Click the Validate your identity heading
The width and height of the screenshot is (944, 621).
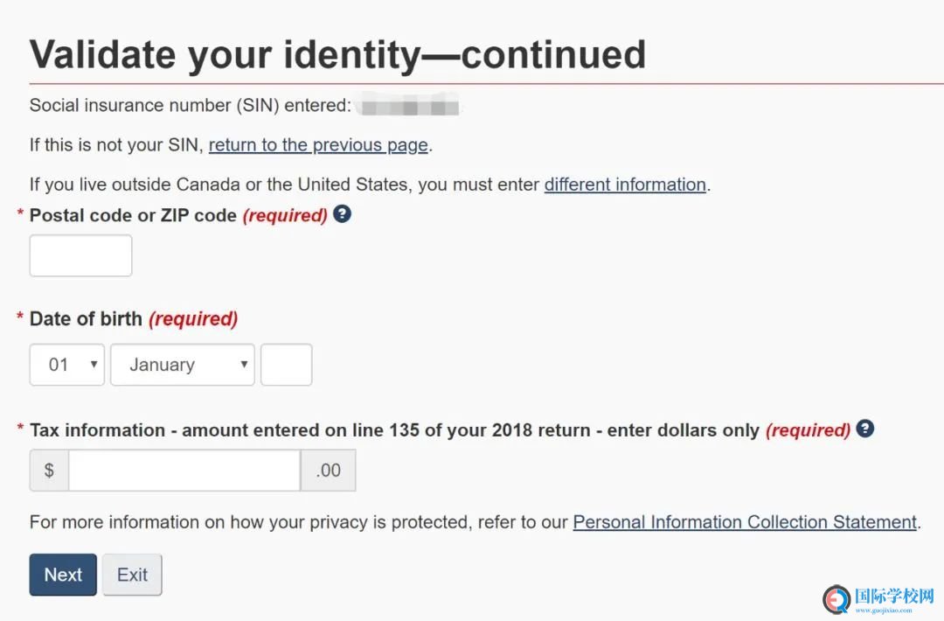[337, 55]
